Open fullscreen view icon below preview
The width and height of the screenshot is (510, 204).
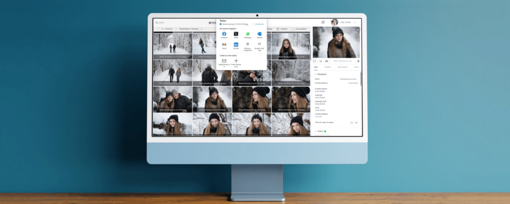(314, 61)
